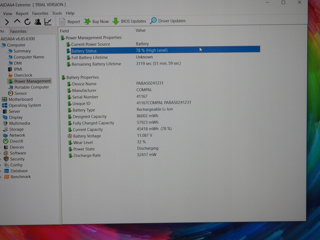Open the Report menu

[22, 13]
